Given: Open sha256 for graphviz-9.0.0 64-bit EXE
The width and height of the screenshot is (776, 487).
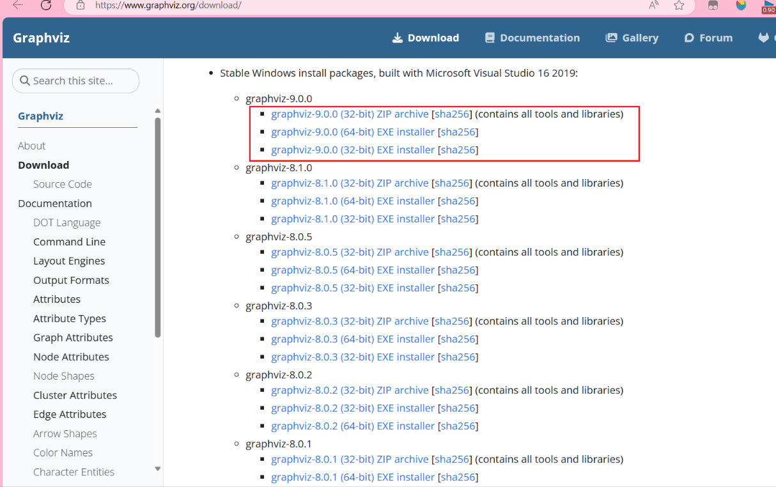Looking at the screenshot, I should pyautogui.click(x=458, y=132).
